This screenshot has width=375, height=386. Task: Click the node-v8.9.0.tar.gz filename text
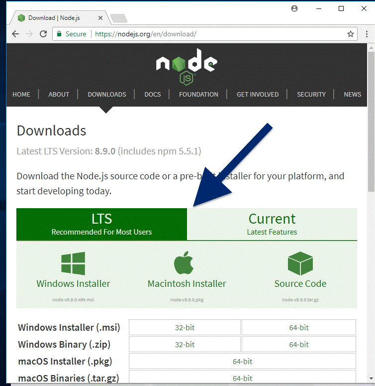(x=300, y=300)
